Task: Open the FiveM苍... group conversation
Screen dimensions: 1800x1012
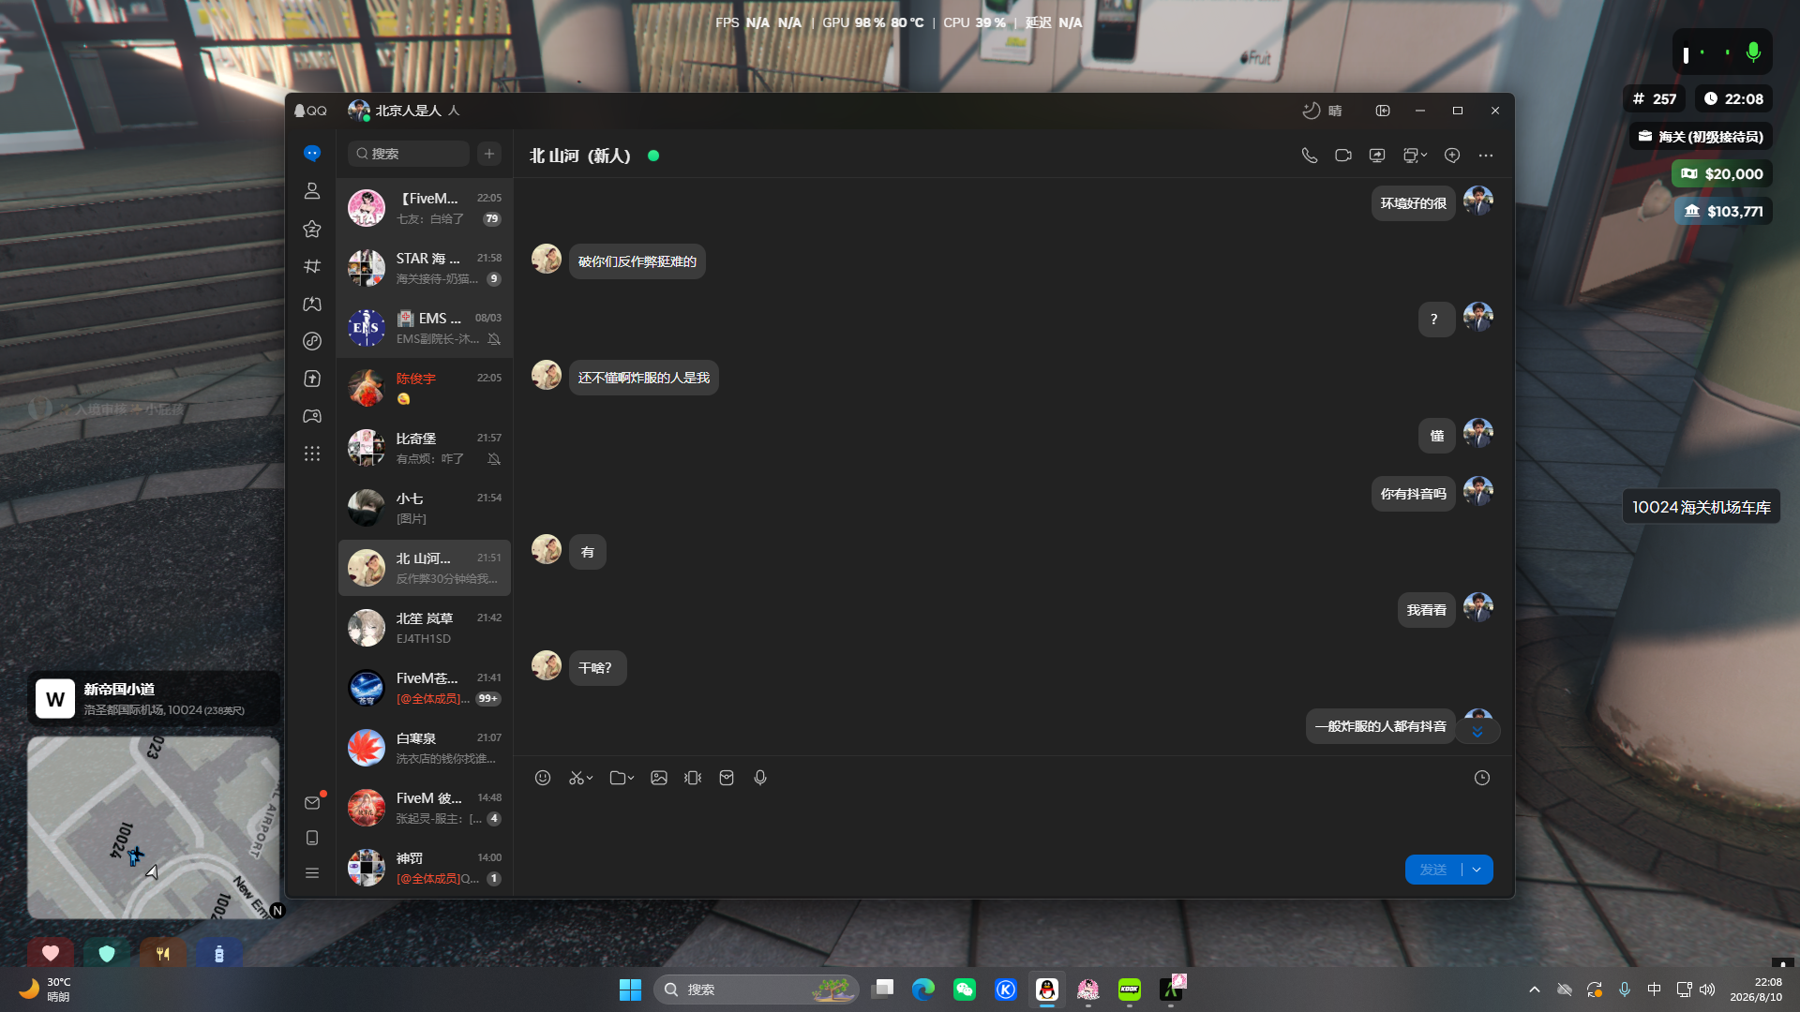Action: click(425, 688)
